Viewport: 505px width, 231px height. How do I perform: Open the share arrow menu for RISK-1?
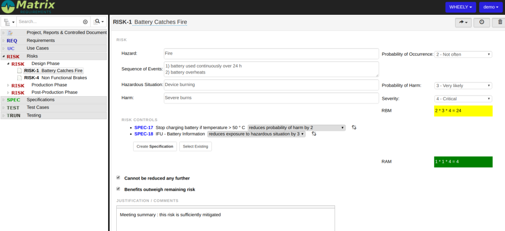click(x=463, y=22)
